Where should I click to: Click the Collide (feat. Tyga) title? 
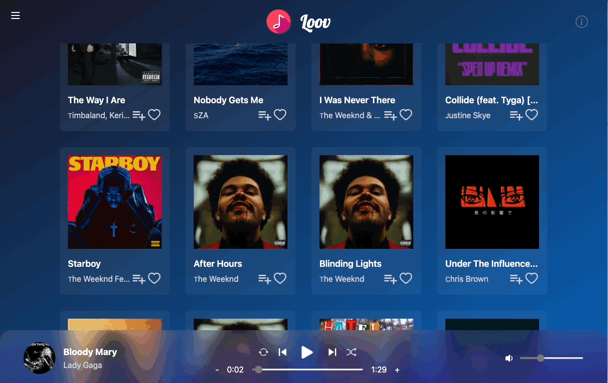[492, 100]
